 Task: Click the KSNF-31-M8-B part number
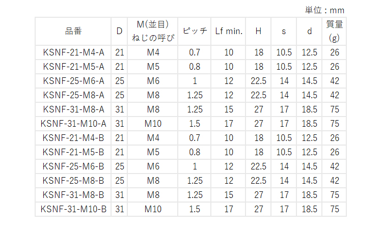coord(73,195)
